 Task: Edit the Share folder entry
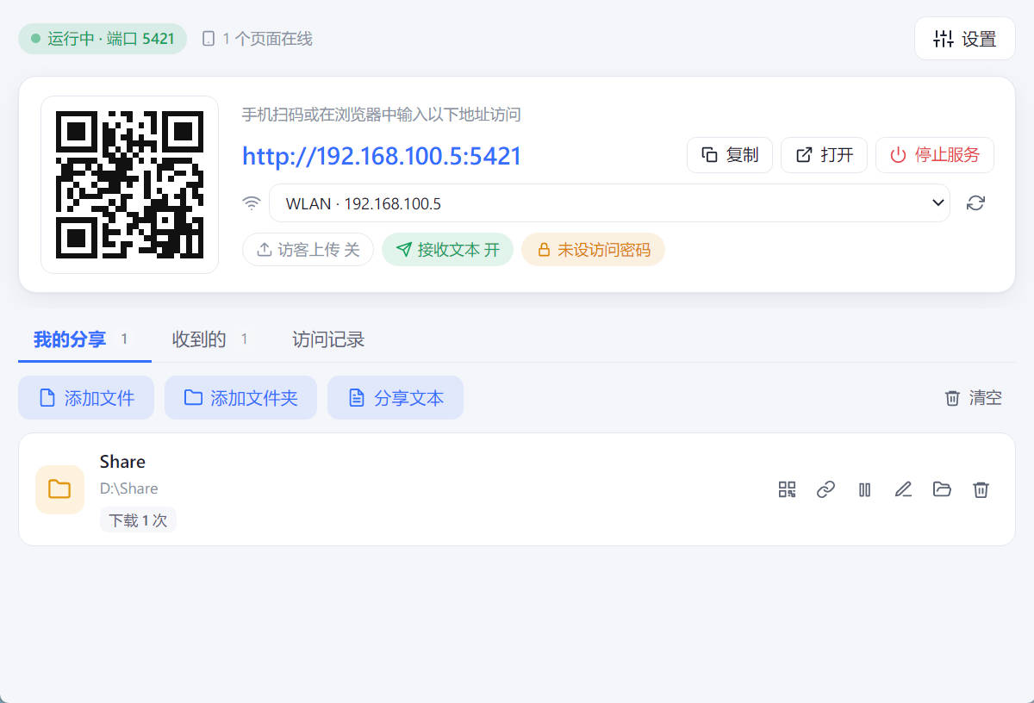pyautogui.click(x=903, y=489)
